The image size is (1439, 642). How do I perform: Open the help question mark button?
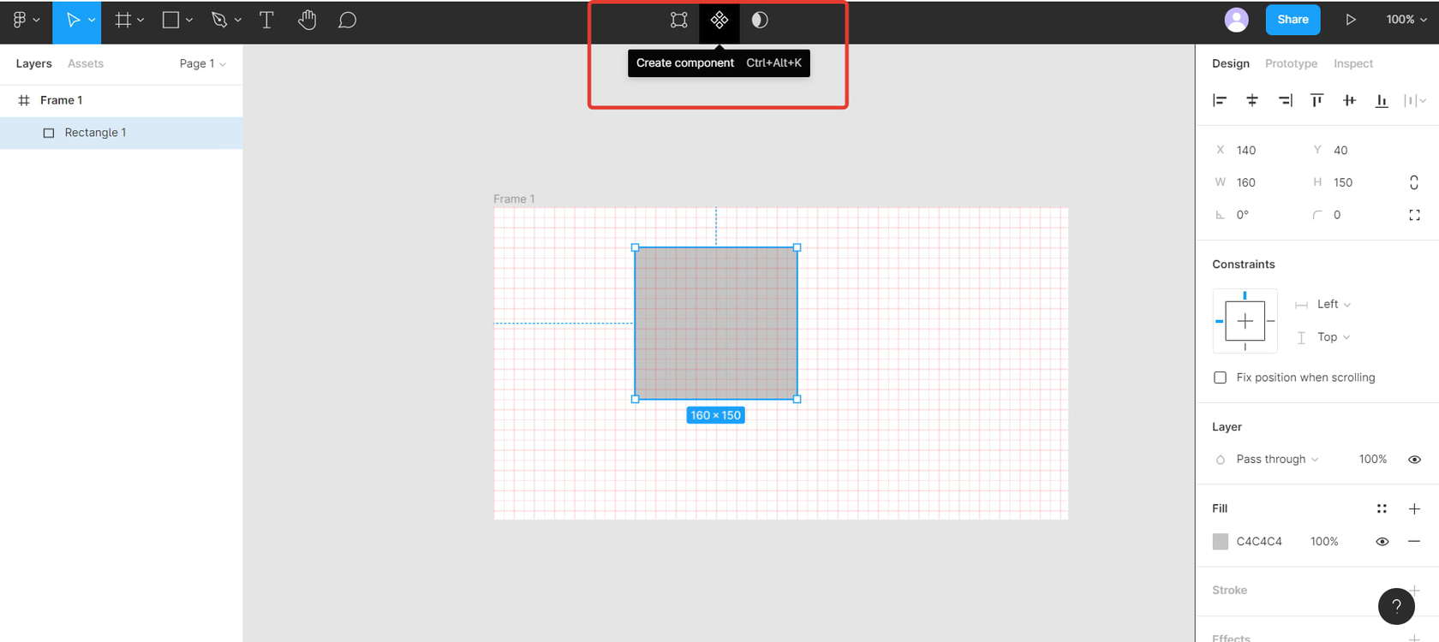1396,606
